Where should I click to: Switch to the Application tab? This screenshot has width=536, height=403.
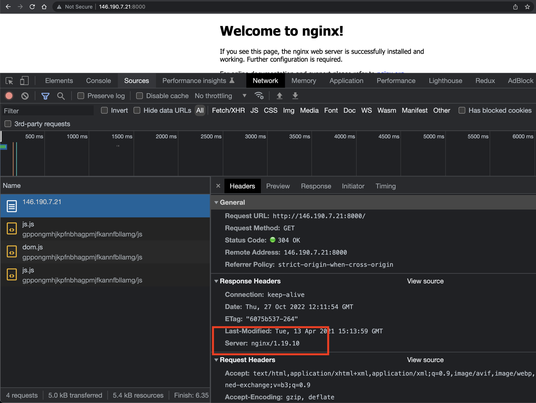pos(346,81)
